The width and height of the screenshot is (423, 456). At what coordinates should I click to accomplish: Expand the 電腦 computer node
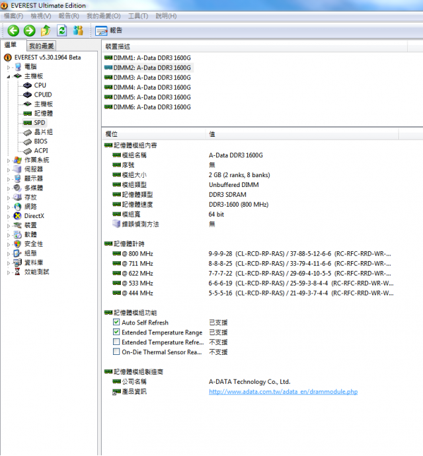click(9, 67)
